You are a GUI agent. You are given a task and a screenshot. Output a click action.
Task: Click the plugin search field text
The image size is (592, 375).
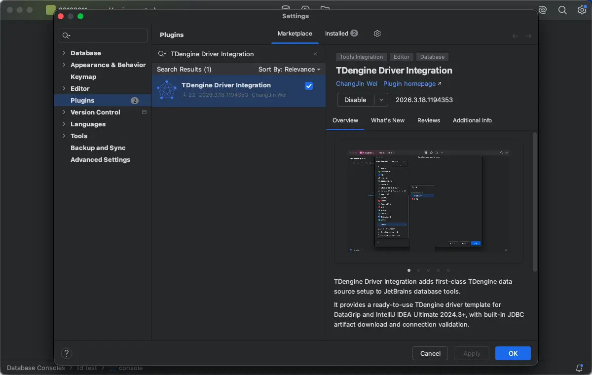pyautogui.click(x=212, y=54)
